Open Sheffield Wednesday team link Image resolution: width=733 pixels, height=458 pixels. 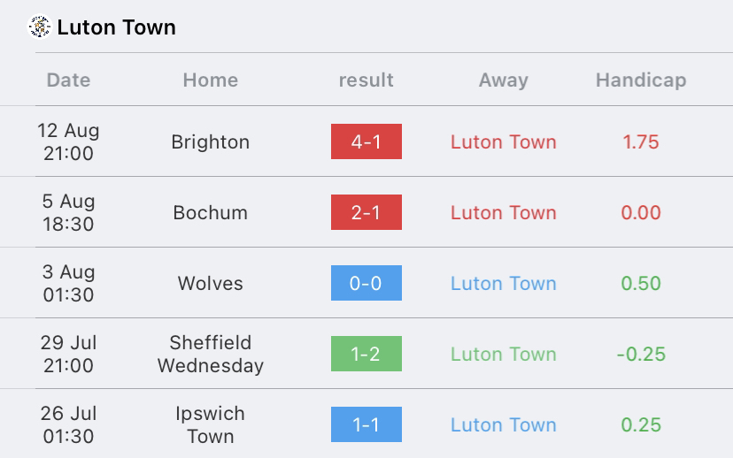click(210, 354)
